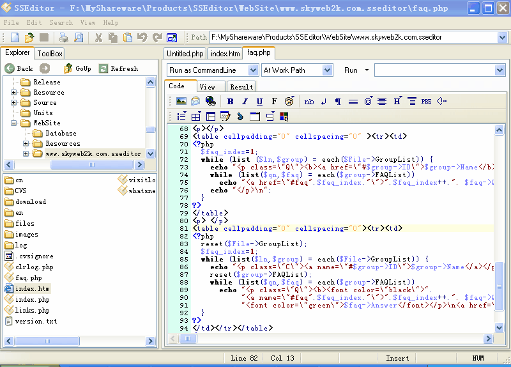Open the At Work Path dropdown
Image resolution: width=511 pixels, height=367 pixels.
click(327, 70)
